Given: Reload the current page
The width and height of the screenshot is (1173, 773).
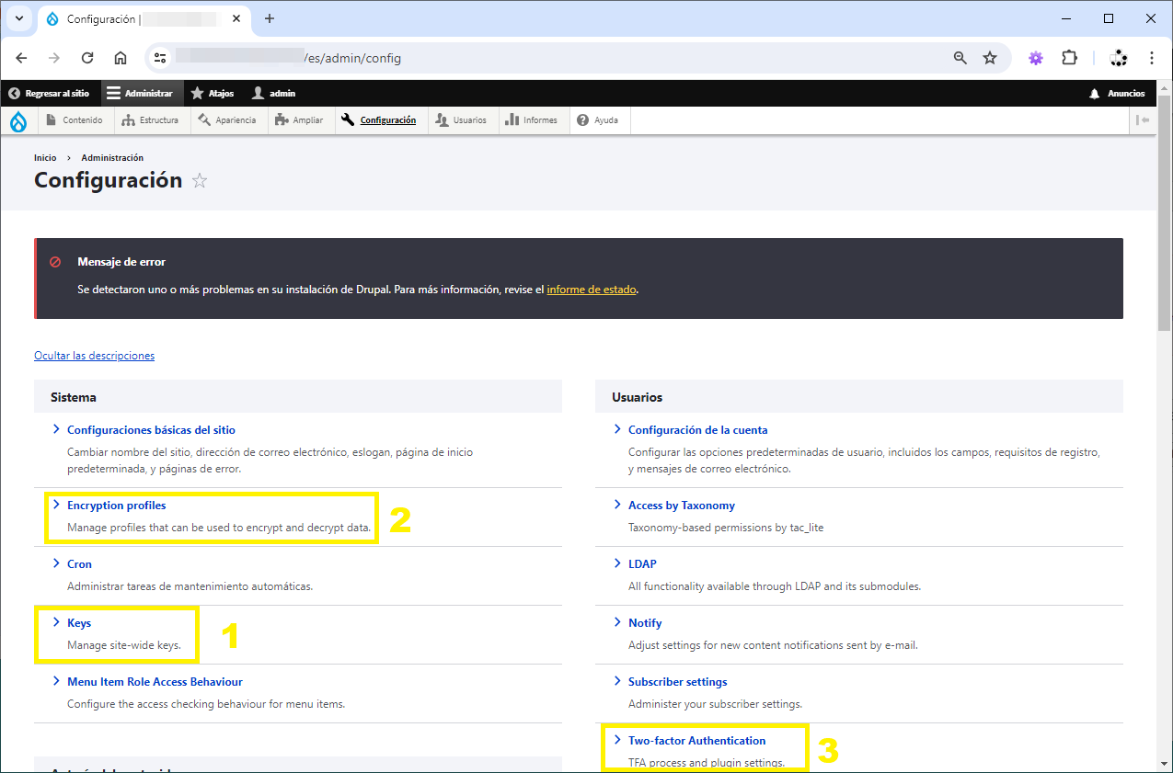Looking at the screenshot, I should click(x=87, y=58).
